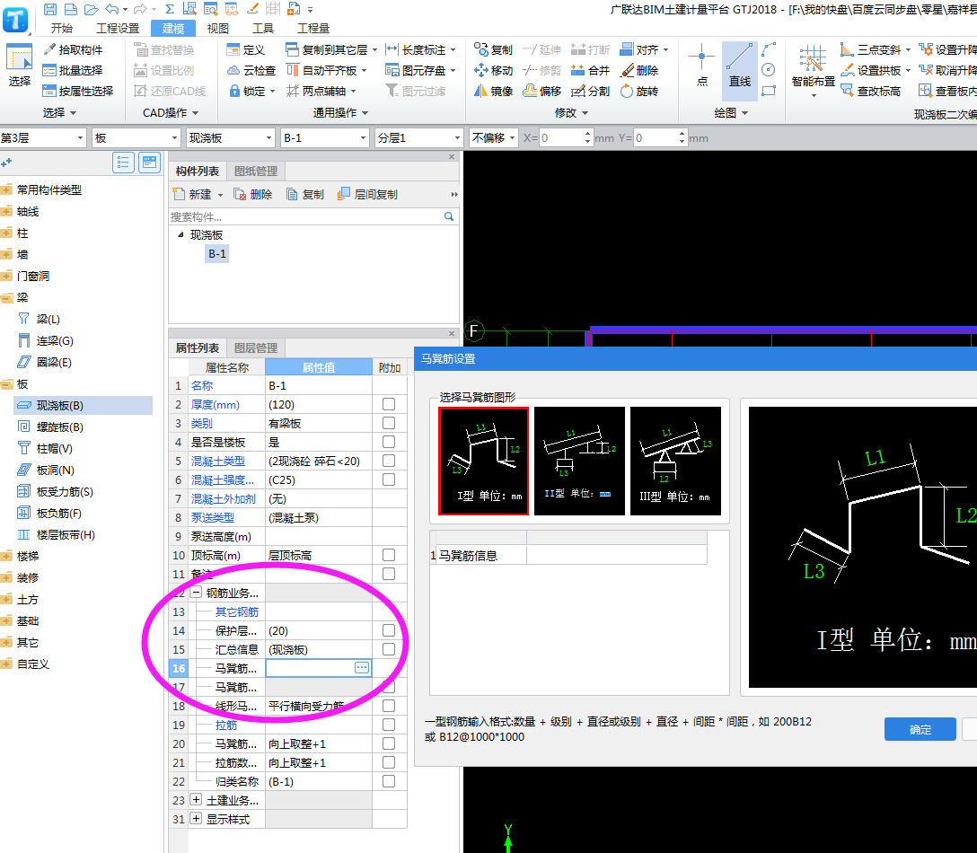Click the 锁定 lock tool
977x853 pixels.
[251, 91]
